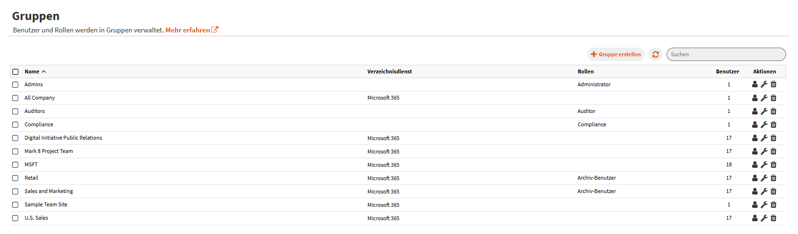Screen dimensions: 798x234
Task: Toggle the Sample Team Site checkbox
Action: 15,204
